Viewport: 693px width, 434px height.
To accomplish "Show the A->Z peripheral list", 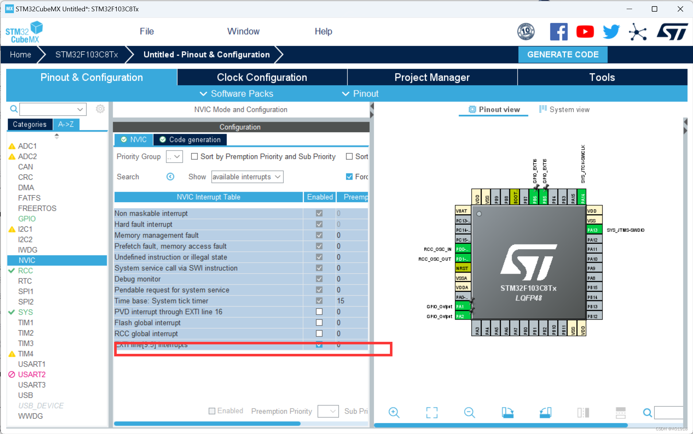I will [66, 124].
